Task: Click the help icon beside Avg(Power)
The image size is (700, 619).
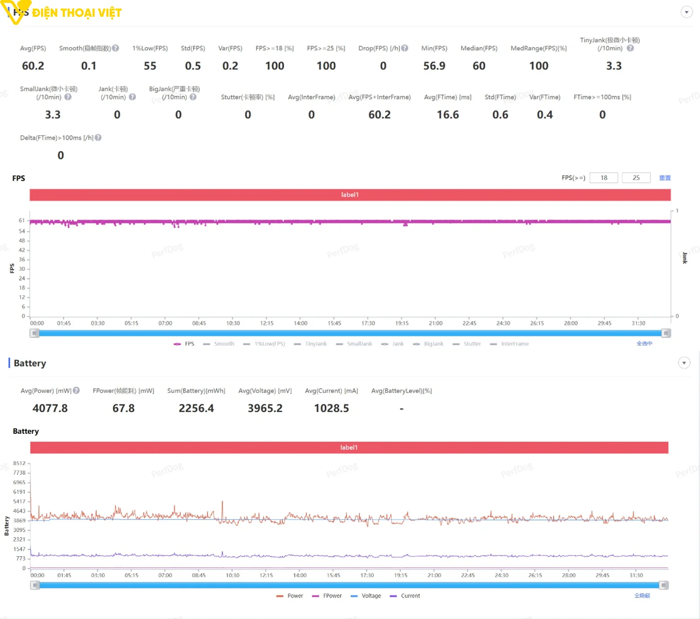Action: (76, 391)
